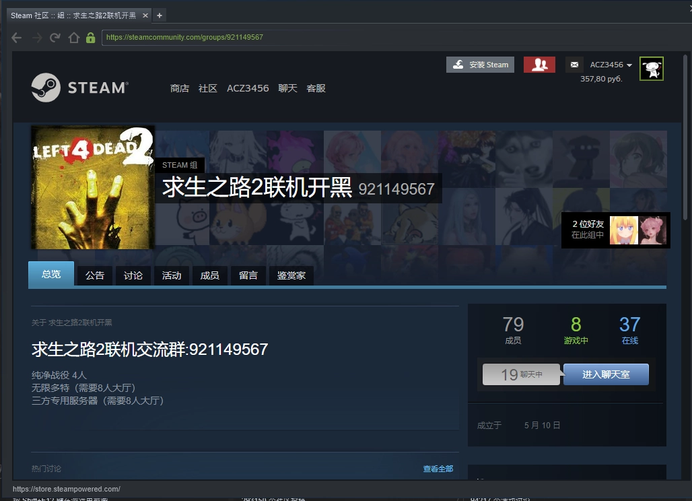692x501 pixels.
Task: Click the user profile avatar top right
Action: (x=651, y=69)
